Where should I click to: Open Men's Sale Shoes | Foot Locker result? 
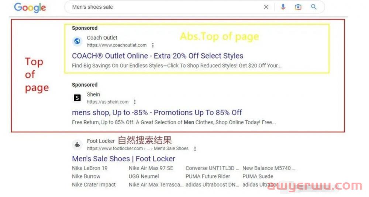click(124, 159)
